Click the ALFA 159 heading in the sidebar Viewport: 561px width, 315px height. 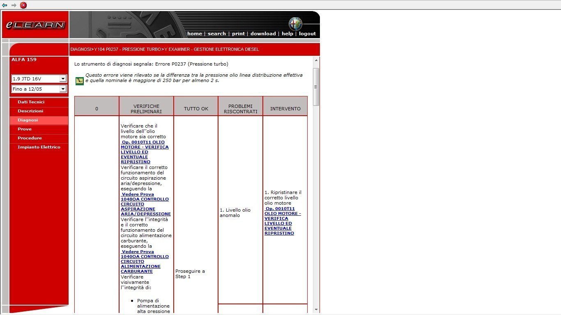pyautogui.click(x=24, y=59)
